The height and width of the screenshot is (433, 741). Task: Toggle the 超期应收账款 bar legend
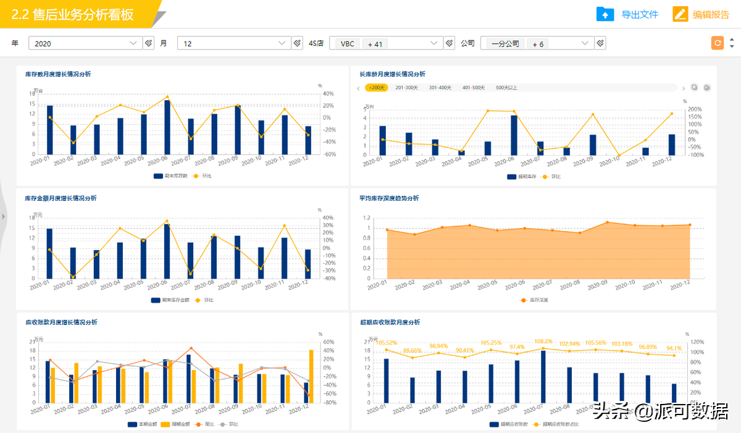pos(508,424)
